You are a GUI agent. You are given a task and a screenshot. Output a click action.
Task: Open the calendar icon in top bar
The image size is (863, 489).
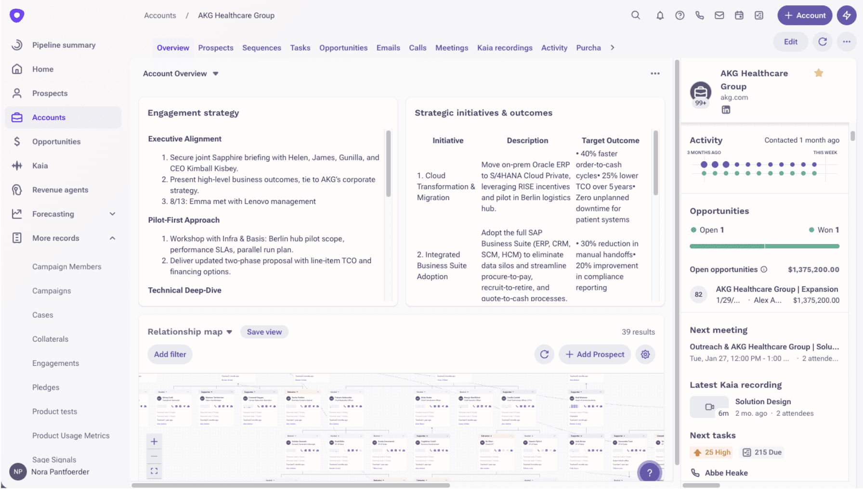coord(739,15)
